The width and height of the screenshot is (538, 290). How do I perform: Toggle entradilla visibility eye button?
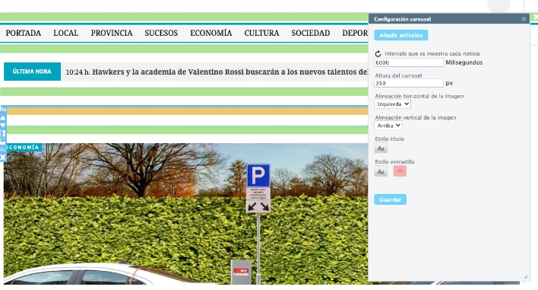(x=400, y=170)
